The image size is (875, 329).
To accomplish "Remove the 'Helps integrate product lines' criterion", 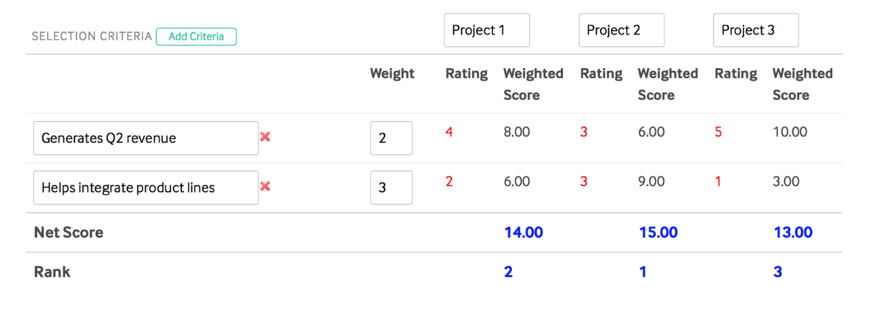I will pos(265,187).
